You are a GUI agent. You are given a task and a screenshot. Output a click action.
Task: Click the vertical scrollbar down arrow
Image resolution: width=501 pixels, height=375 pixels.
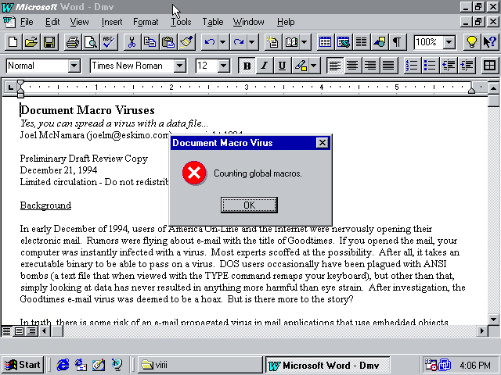[x=493, y=319]
